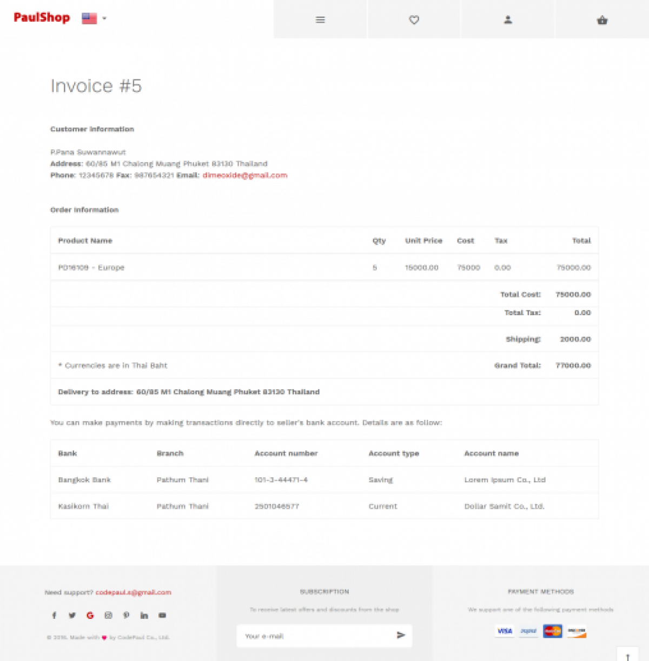This screenshot has width=649, height=661.
Task: Open the LinkedIn footer icon
Action: tap(144, 615)
